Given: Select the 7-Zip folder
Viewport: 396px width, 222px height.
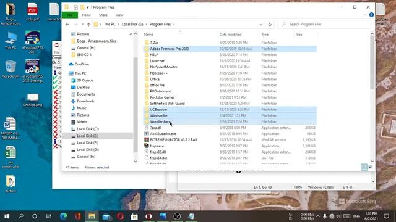Looking at the screenshot, I should click(x=230, y=43).
